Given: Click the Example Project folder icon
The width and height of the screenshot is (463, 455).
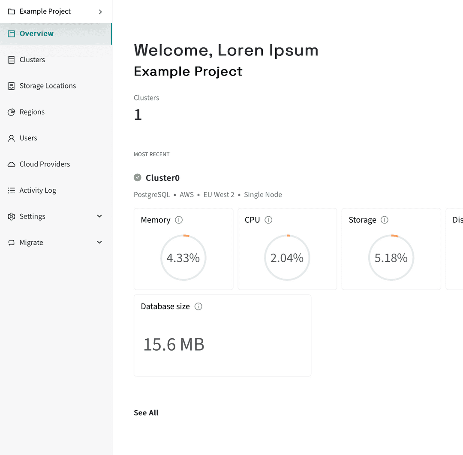Looking at the screenshot, I should pos(11,11).
